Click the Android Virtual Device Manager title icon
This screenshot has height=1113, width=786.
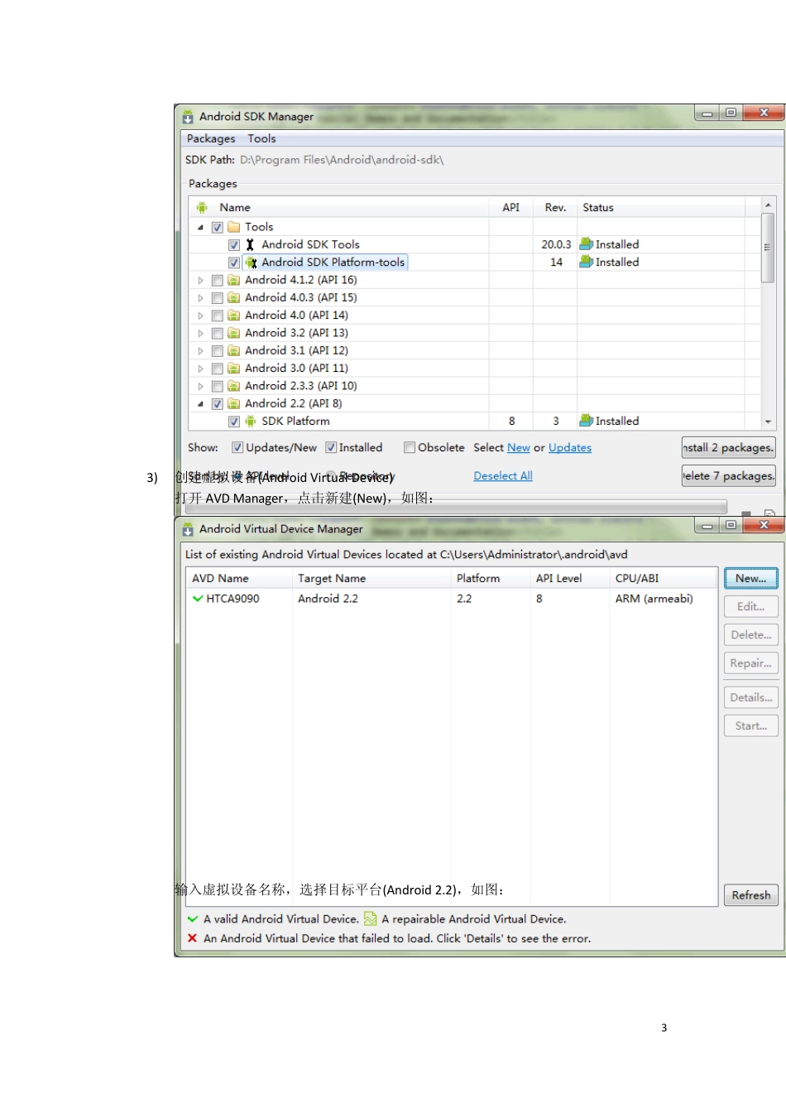(x=188, y=529)
